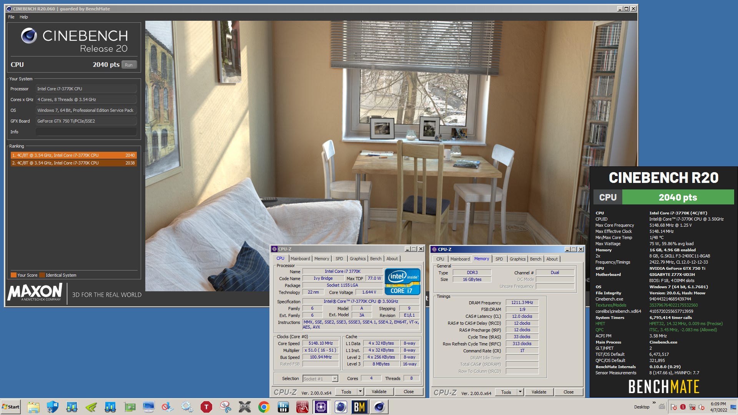Screen dimensions: 738x415
Task: Click the green 2040 pts BenchMate score bar
Action: coord(678,198)
